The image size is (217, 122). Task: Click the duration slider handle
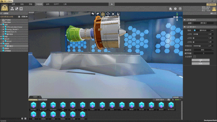click(x=200, y=46)
